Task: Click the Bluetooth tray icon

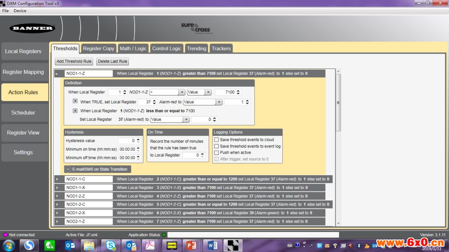Action: [x=358, y=246]
